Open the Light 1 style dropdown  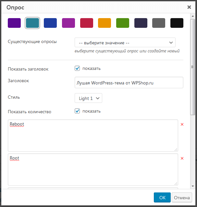88,98
